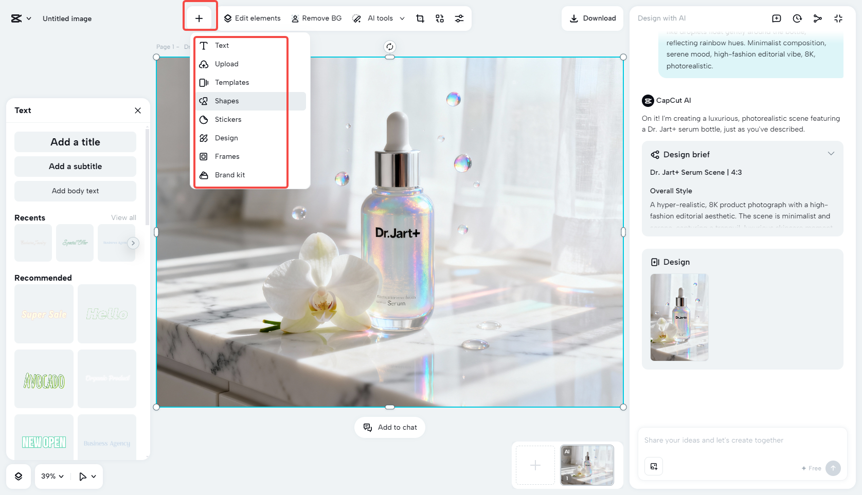The width and height of the screenshot is (862, 495).
Task: Click the Adjust sliders icon in the toolbar
Action: pos(459,18)
